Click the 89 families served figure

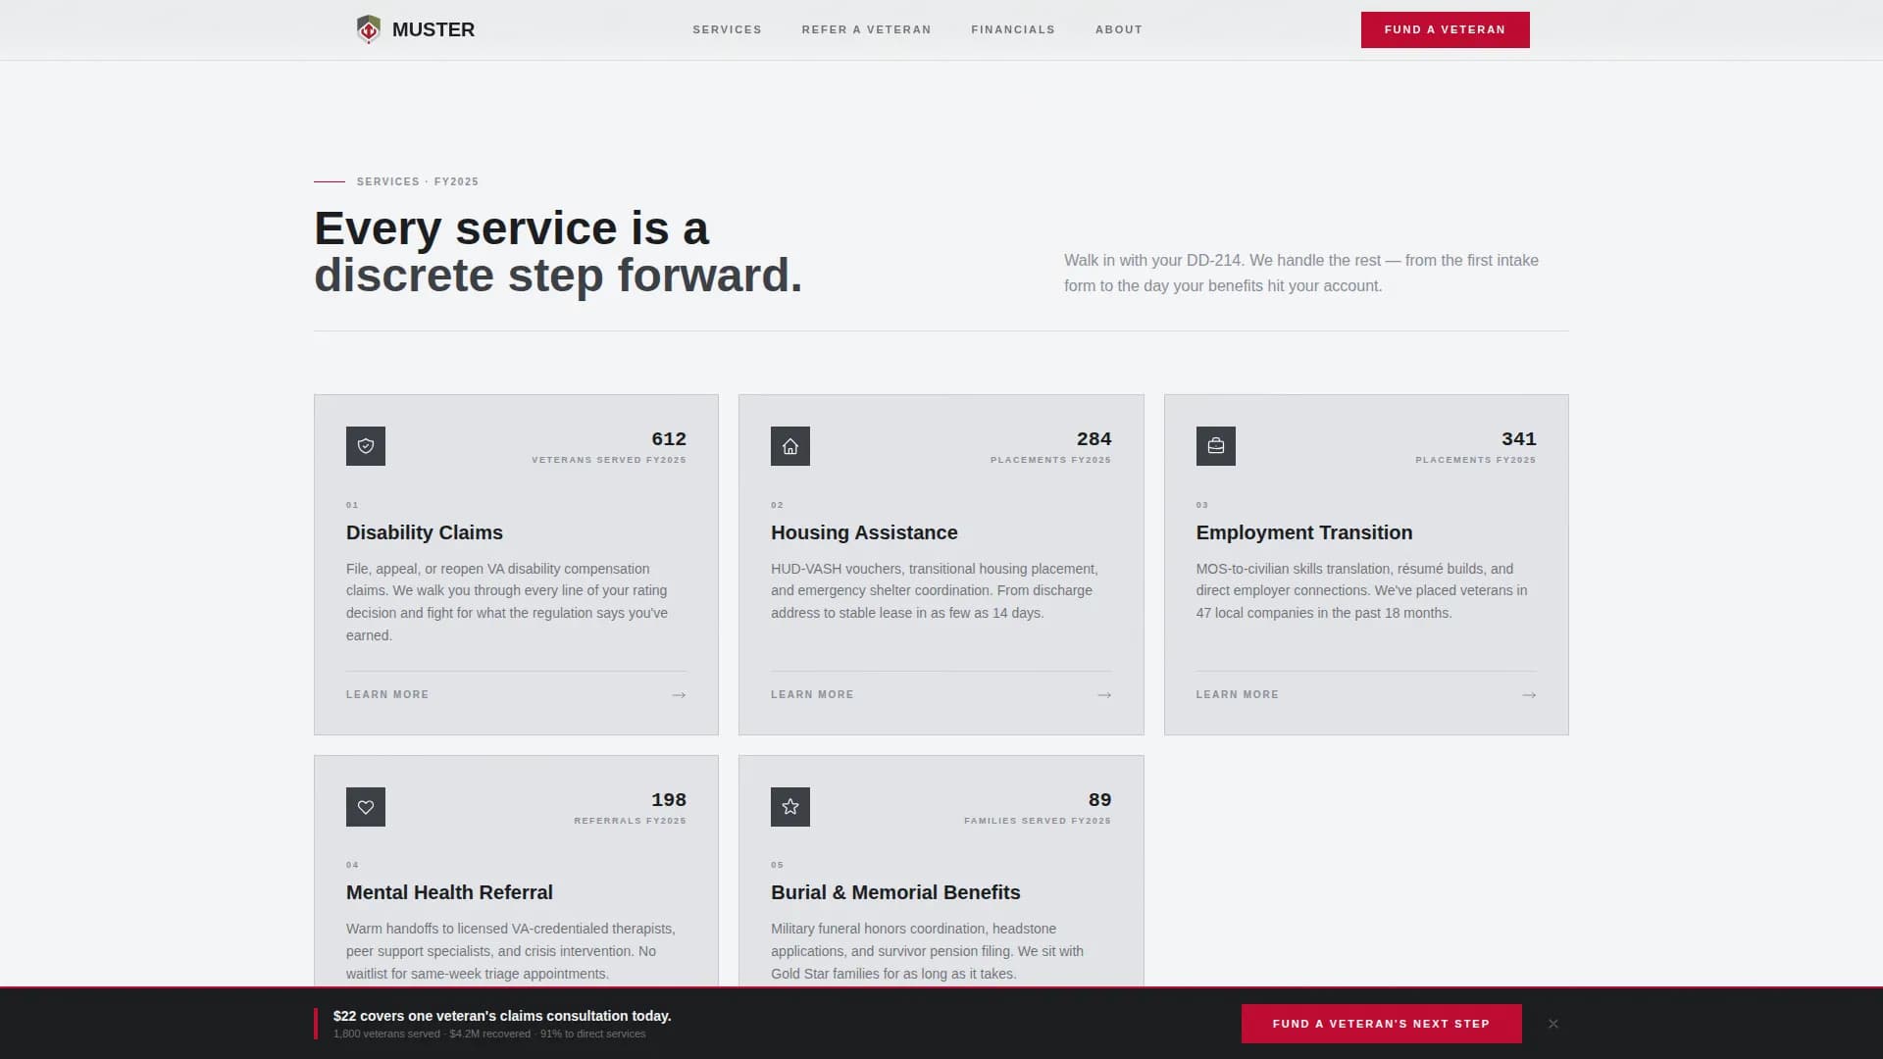(1099, 799)
